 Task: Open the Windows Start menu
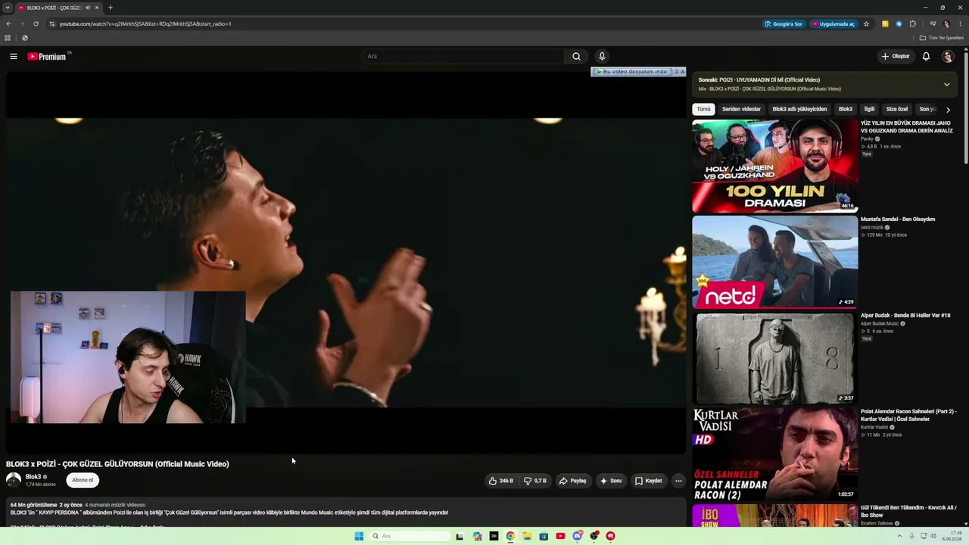coord(359,536)
